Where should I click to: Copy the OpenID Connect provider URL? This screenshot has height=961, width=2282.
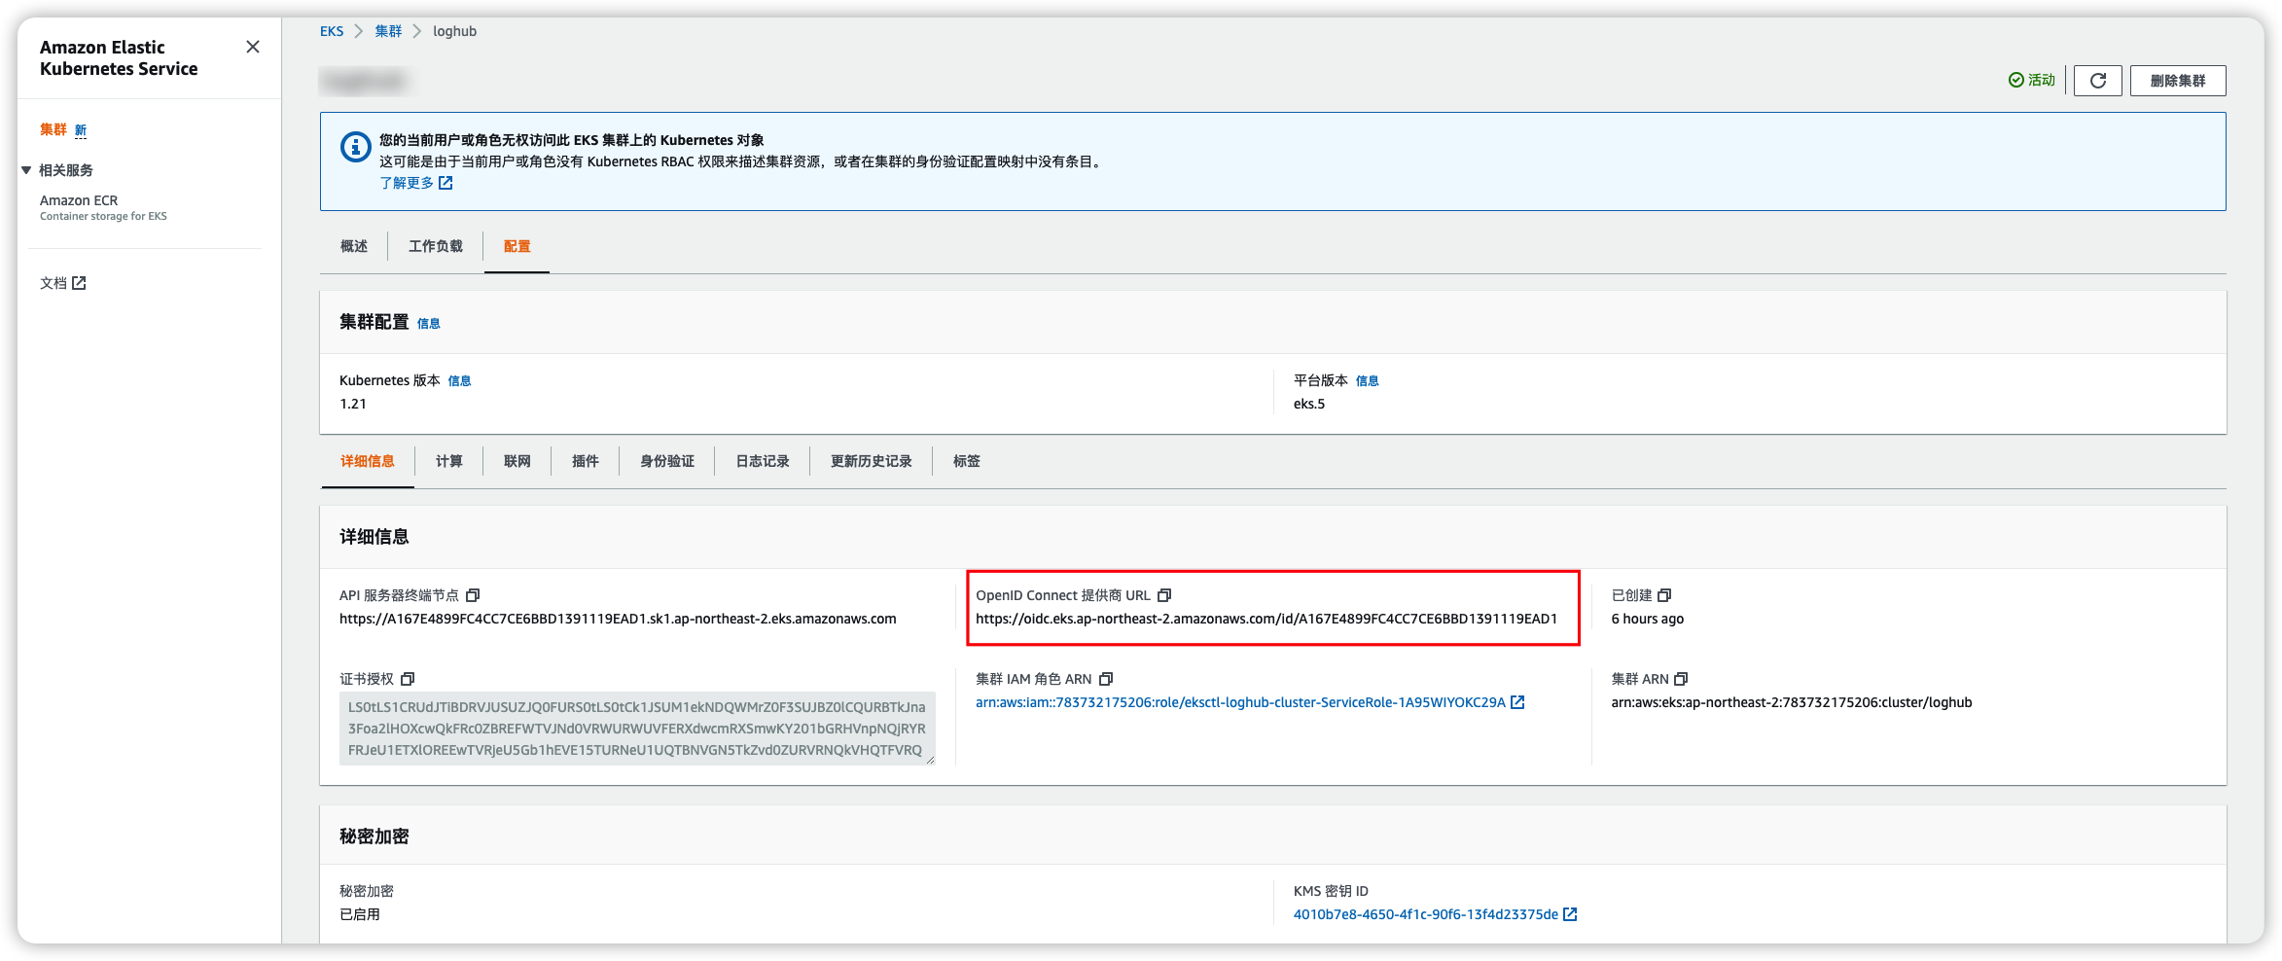tap(1164, 595)
